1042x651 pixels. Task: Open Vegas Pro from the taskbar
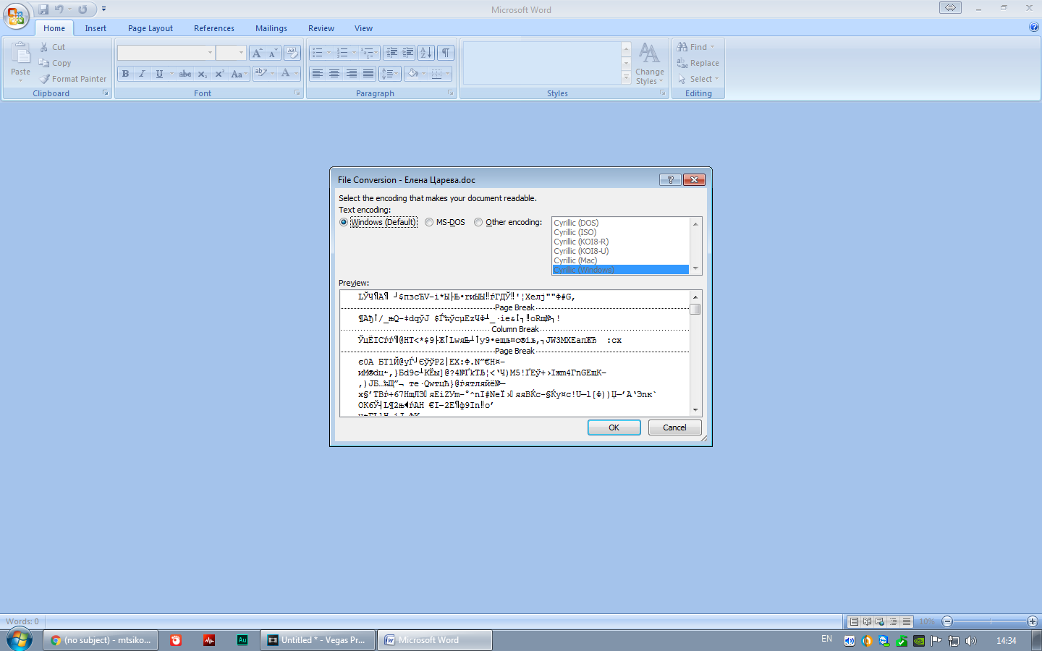pos(318,640)
